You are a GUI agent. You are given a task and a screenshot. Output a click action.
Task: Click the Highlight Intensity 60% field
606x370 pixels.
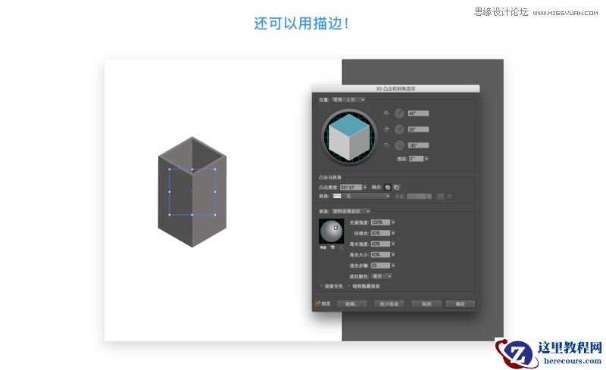tap(381, 244)
